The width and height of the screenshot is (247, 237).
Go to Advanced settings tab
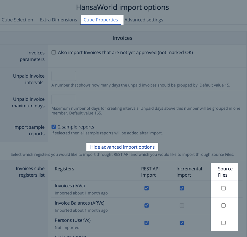(x=144, y=20)
